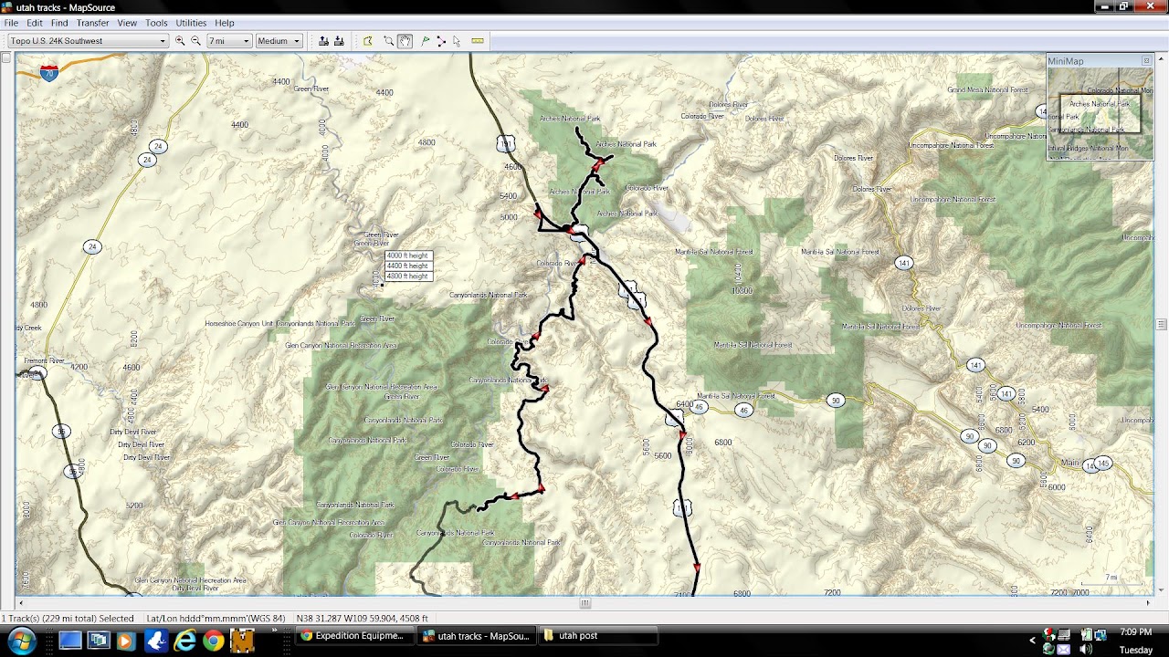Open the Transfer menu
The width and height of the screenshot is (1169, 657).
[x=92, y=23]
